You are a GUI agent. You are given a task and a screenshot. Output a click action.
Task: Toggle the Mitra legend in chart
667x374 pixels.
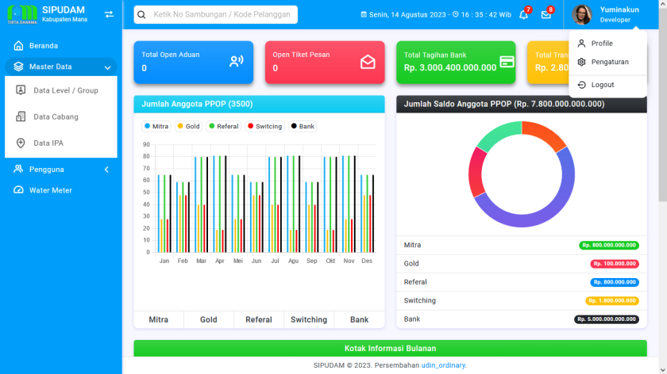pos(156,126)
